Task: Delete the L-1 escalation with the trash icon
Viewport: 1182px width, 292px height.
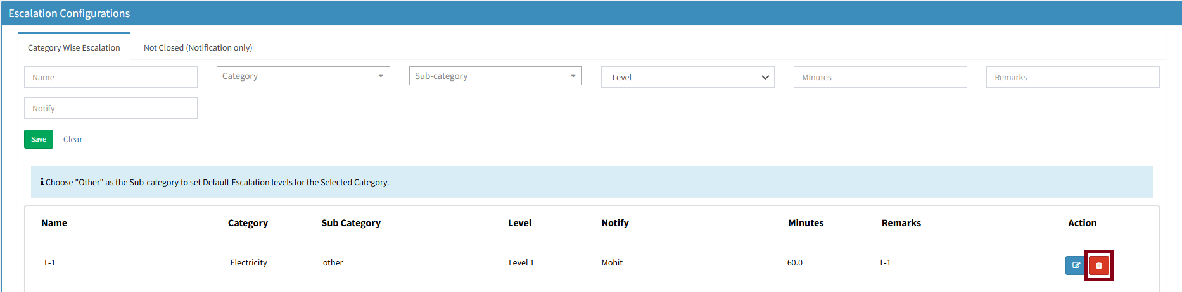Action: 1098,265
